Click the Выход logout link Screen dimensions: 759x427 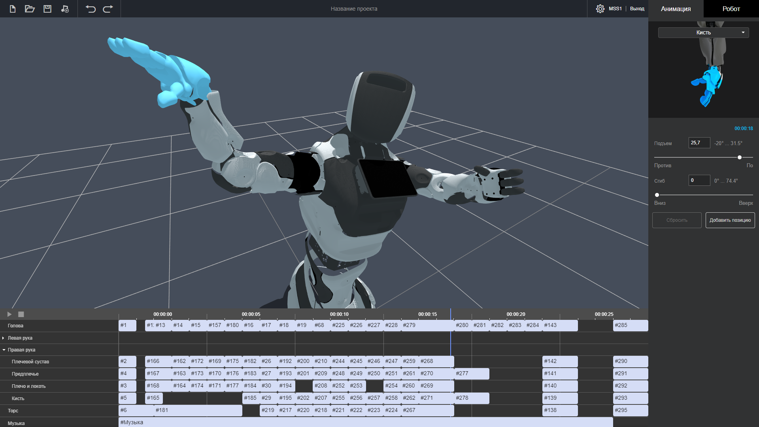[637, 9]
